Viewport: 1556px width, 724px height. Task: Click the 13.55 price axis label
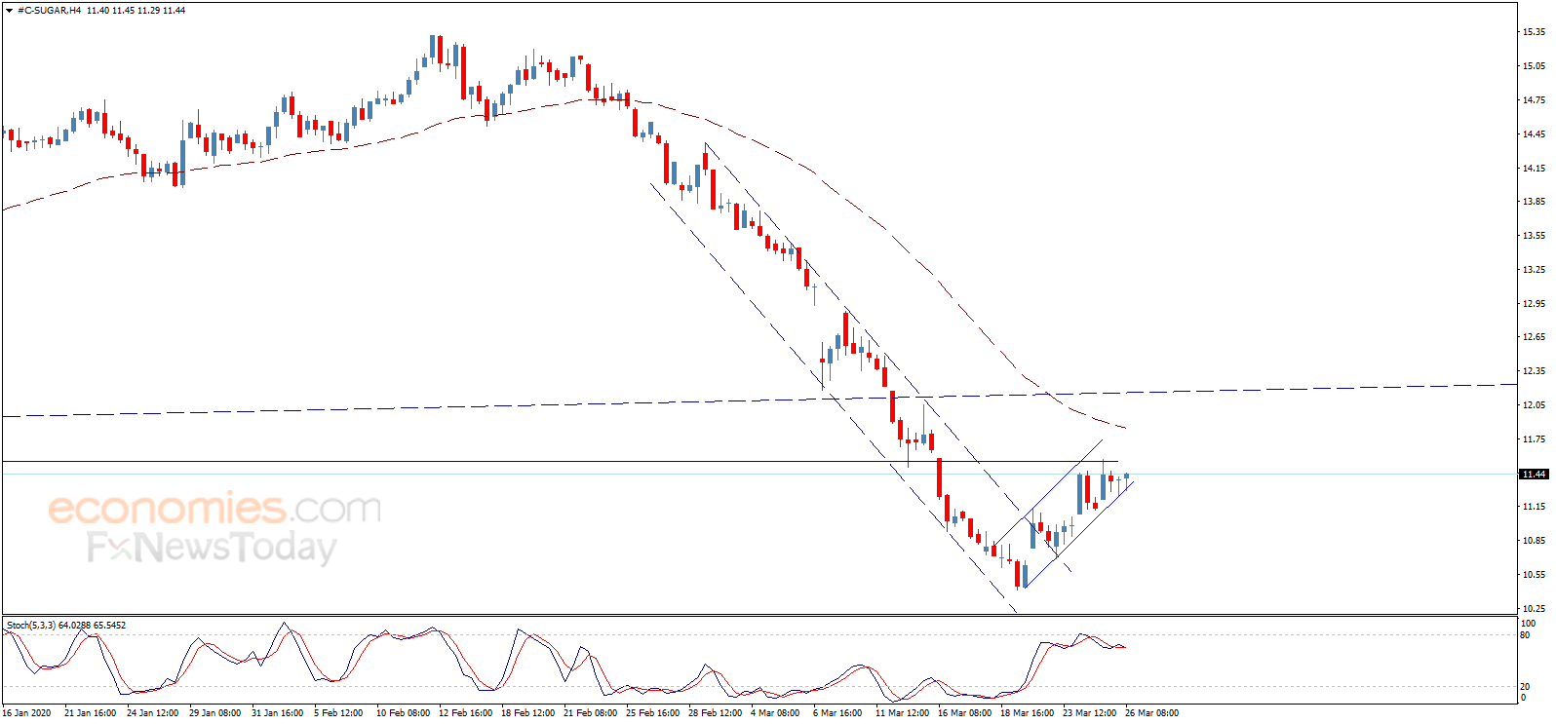[1534, 236]
